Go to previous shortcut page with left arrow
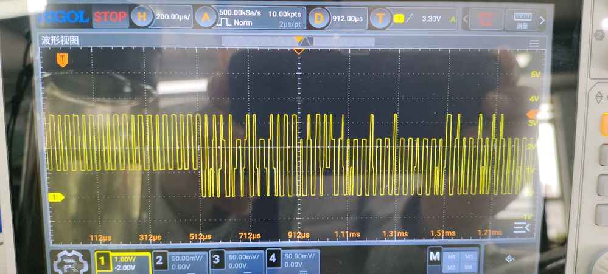The image size is (608, 274). pyautogui.click(x=466, y=19)
